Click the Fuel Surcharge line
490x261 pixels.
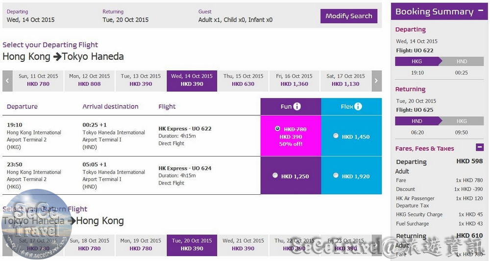tap(440, 223)
